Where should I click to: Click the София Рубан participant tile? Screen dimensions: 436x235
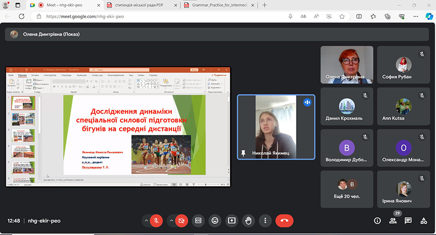pos(404,65)
